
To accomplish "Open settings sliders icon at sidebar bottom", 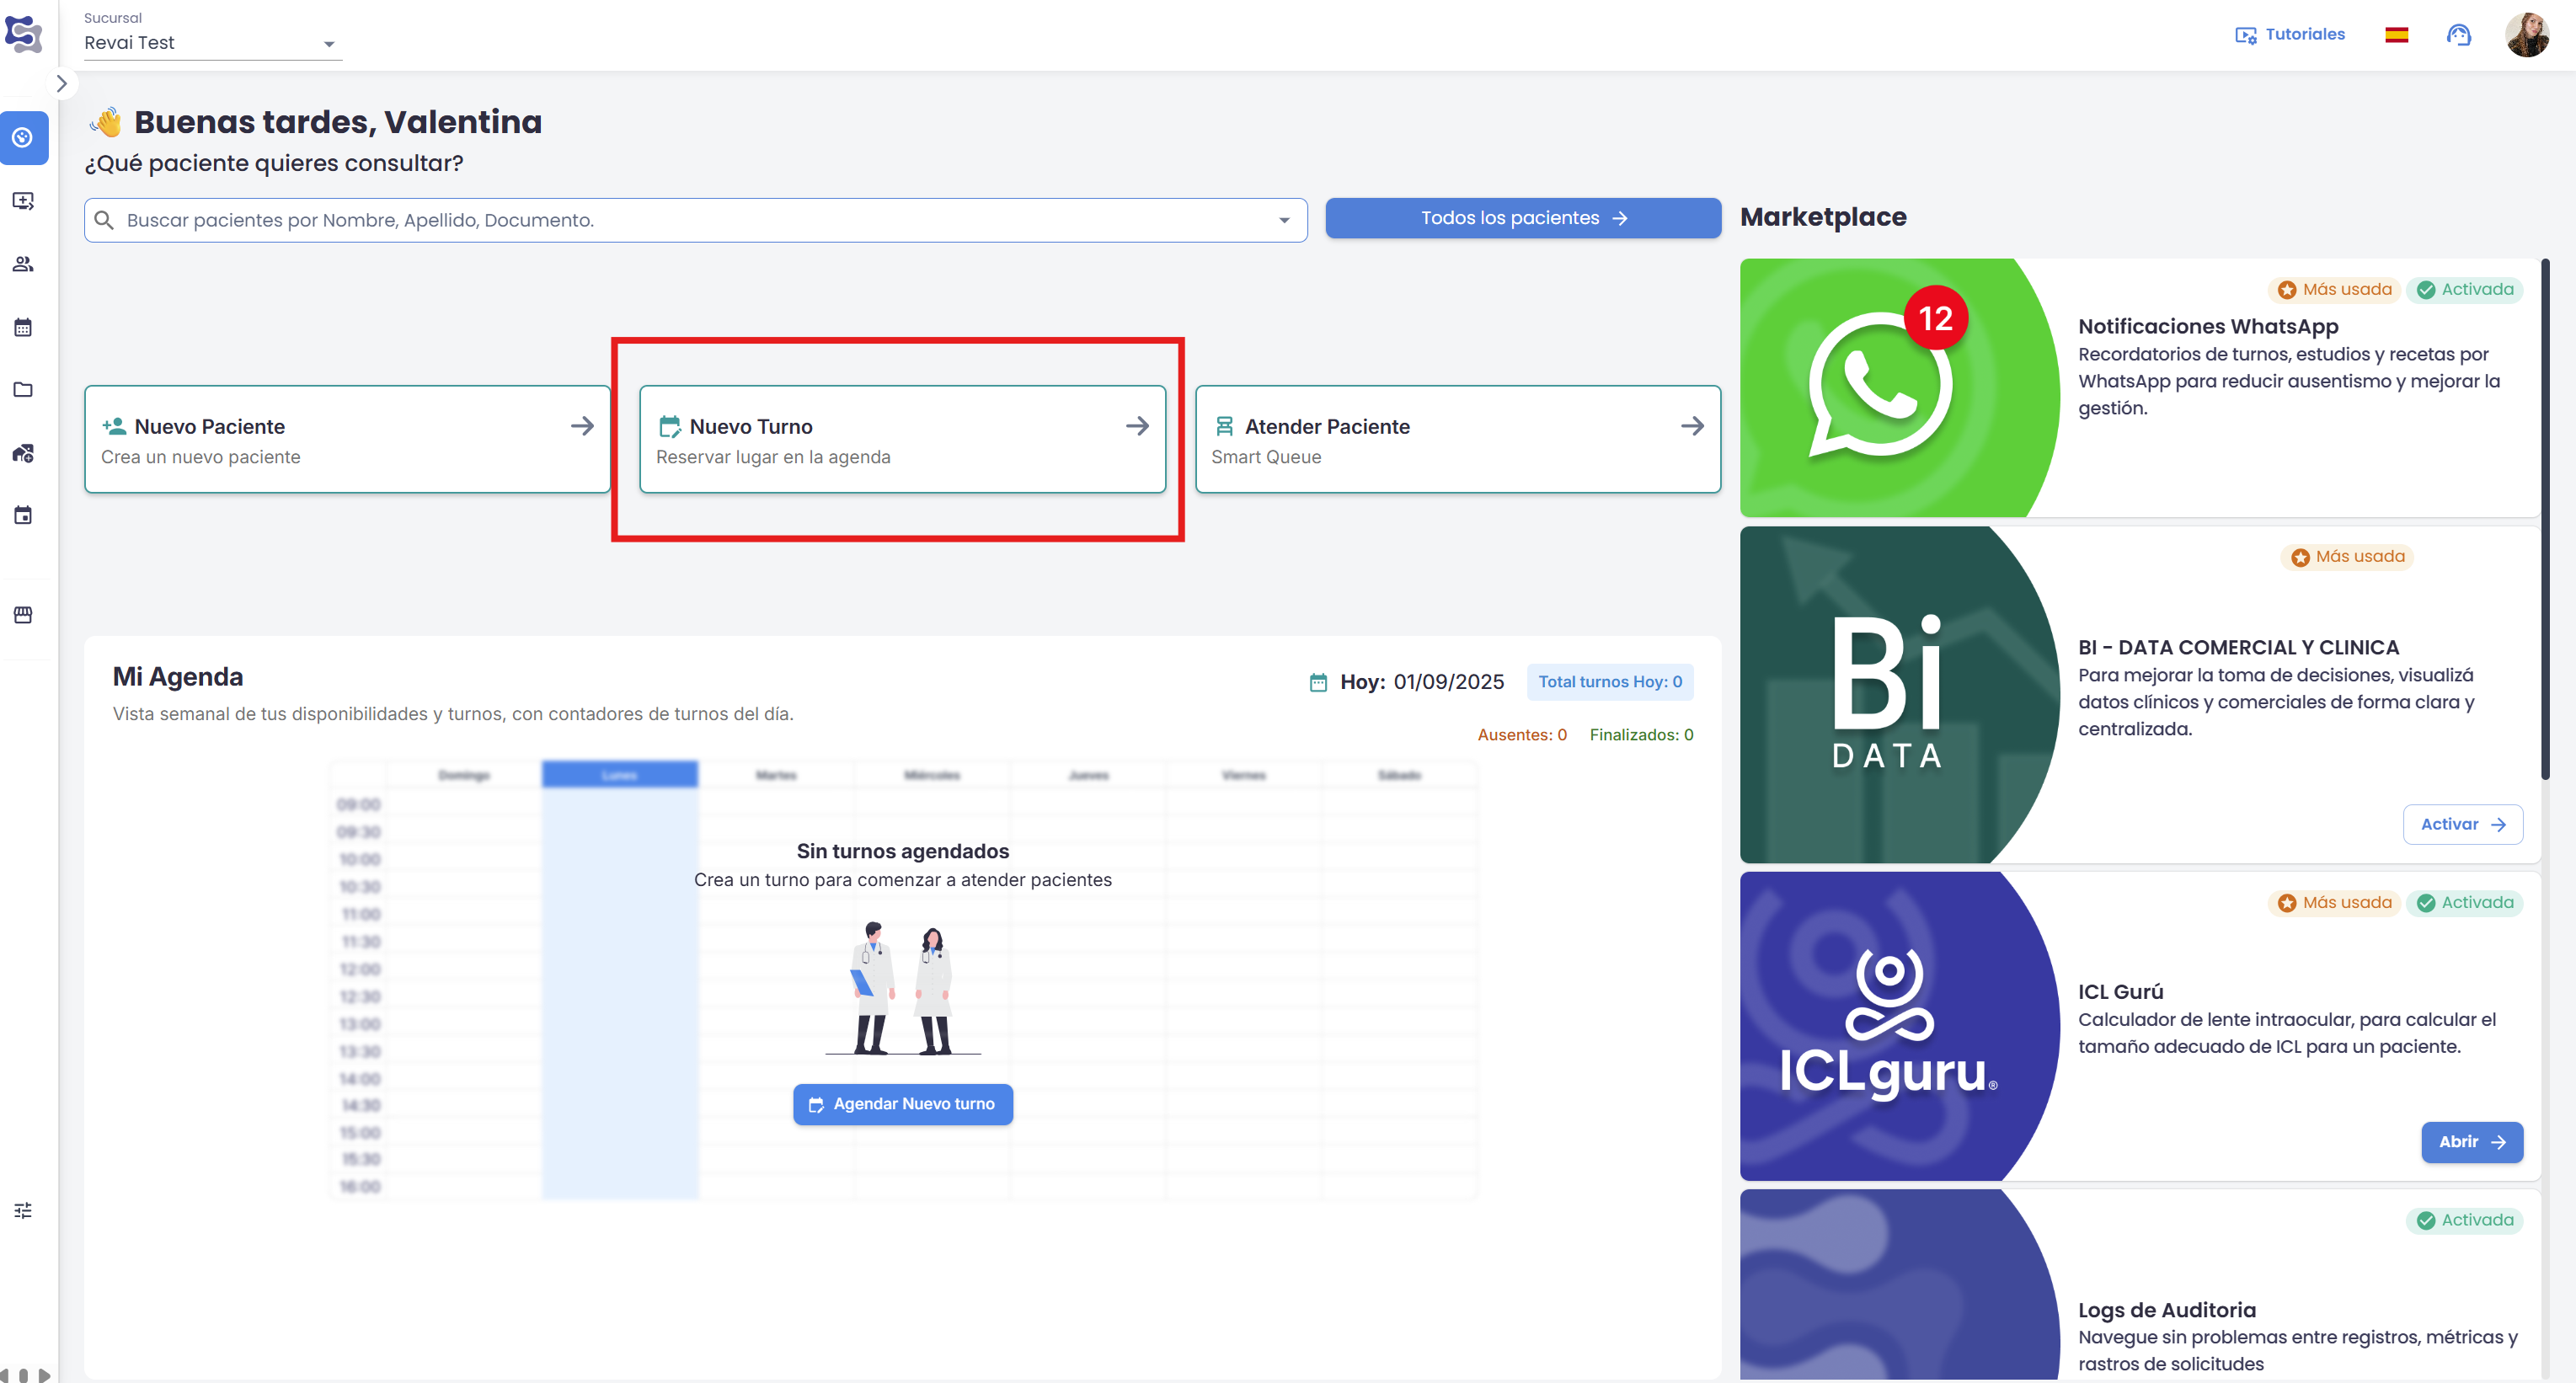I will [23, 1210].
